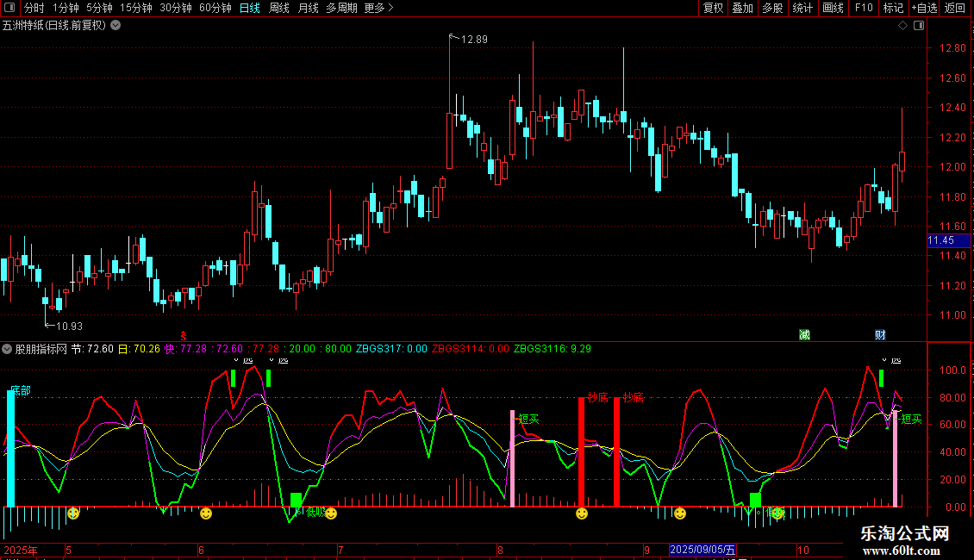This screenshot has height=560, width=974.
Task: Open the 减 marker on the main chart
Action: (804, 335)
